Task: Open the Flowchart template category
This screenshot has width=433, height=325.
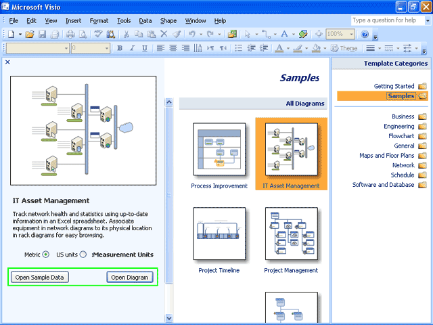Action: 401,136
